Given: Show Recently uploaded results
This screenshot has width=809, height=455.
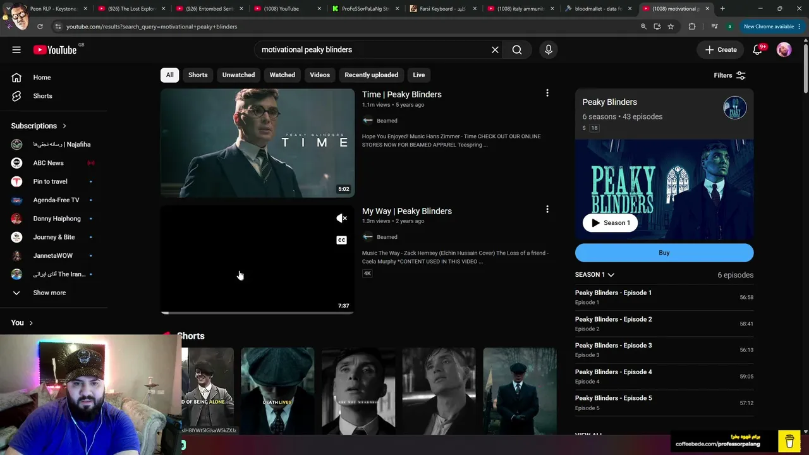Looking at the screenshot, I should pyautogui.click(x=372, y=75).
